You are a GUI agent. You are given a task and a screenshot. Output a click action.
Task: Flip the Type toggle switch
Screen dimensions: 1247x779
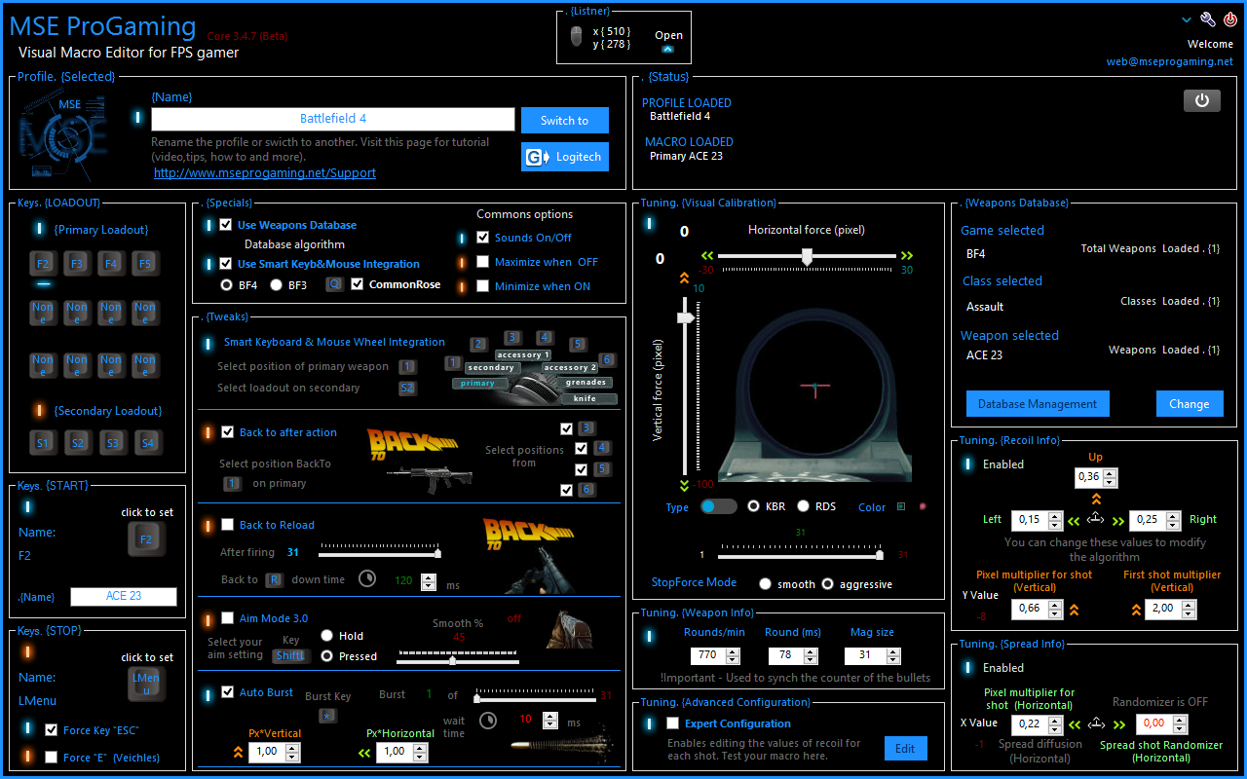719,506
